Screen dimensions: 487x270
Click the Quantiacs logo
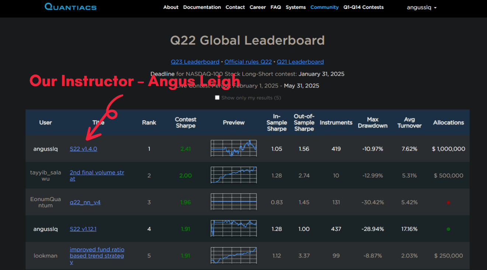pos(70,7)
